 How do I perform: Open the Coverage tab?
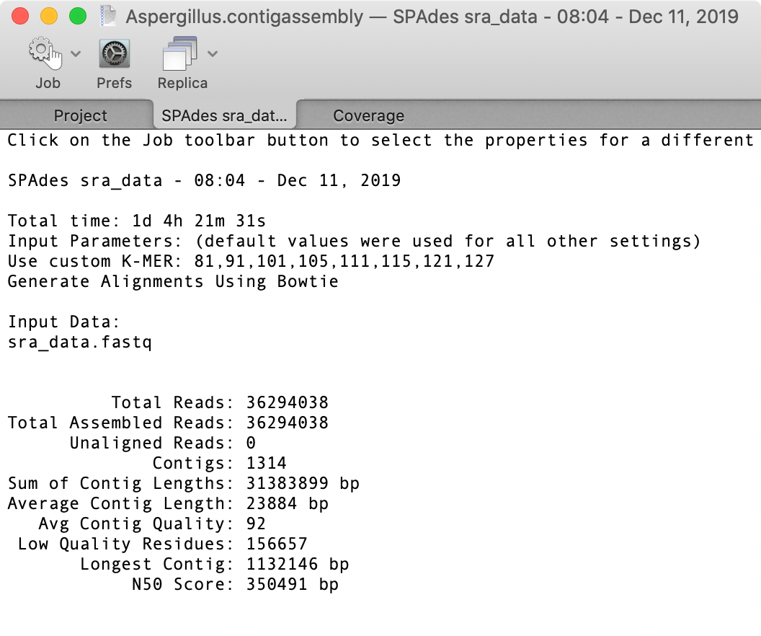(368, 115)
